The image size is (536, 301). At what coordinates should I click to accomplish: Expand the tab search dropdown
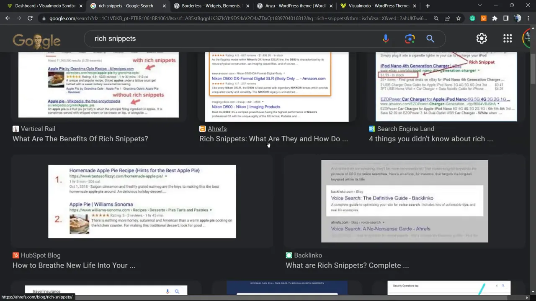click(480, 6)
